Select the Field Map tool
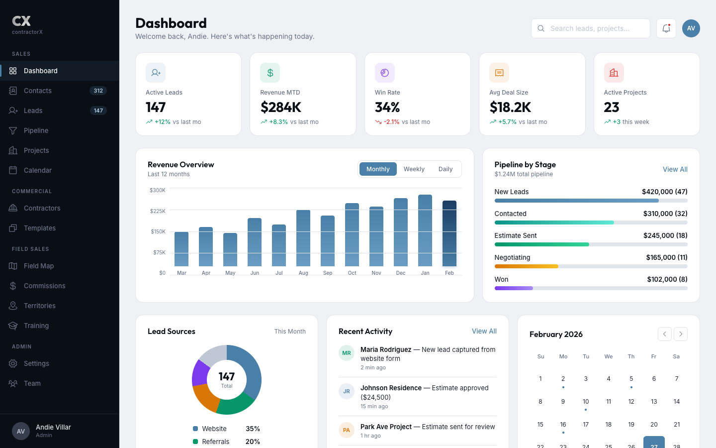This screenshot has height=448, width=716. click(x=38, y=266)
